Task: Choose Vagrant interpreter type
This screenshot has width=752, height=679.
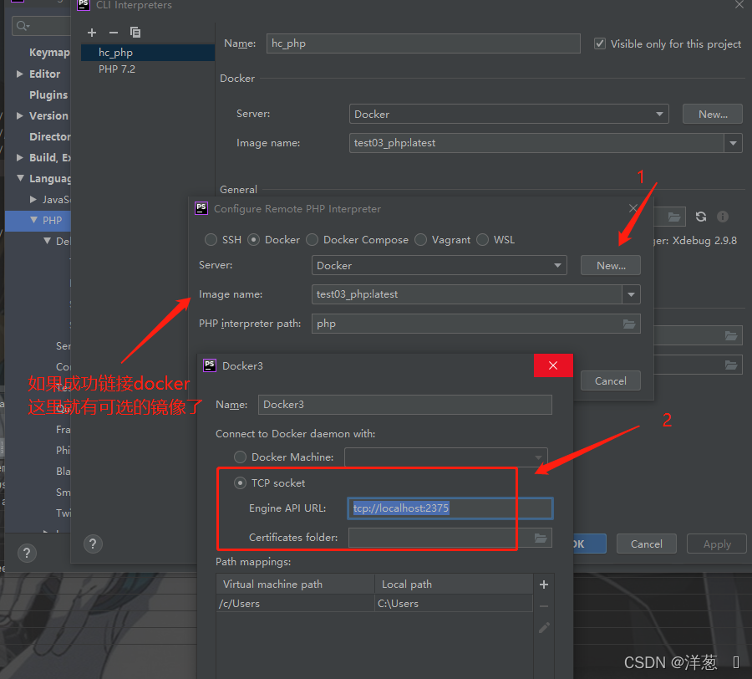Action: (420, 239)
